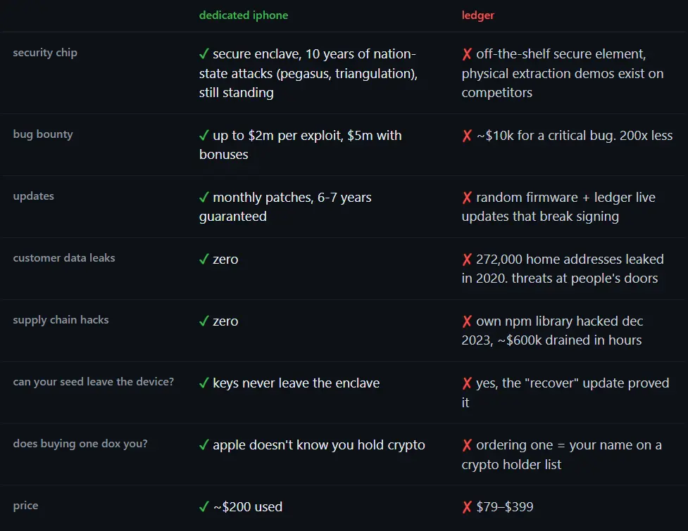
Task: Click the green checkmark in customer data leaks row
Action: pyautogui.click(x=204, y=259)
